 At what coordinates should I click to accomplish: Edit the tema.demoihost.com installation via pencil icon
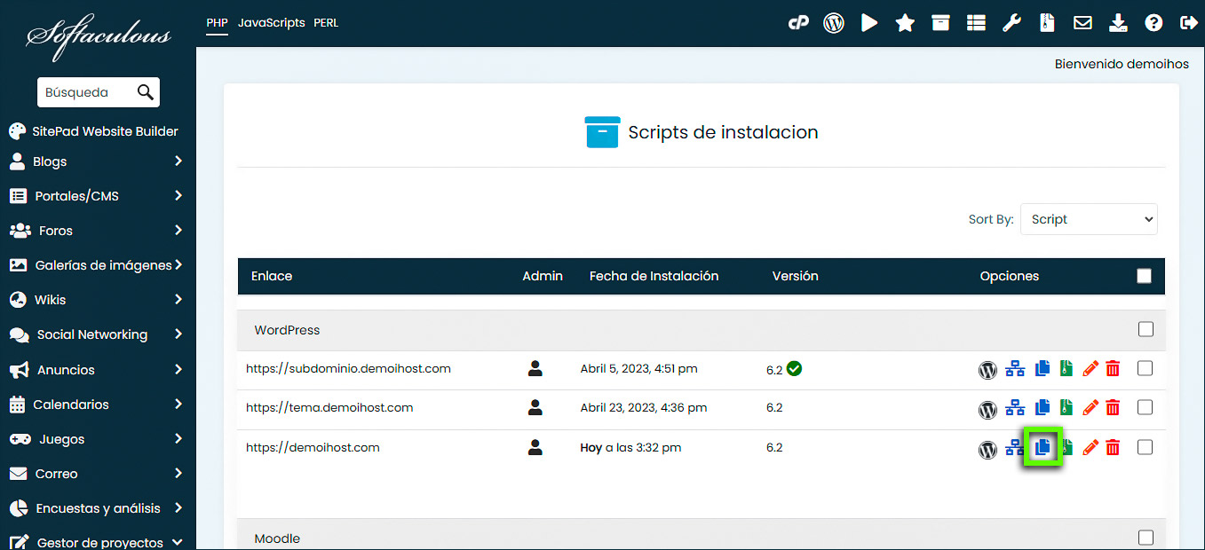[x=1090, y=408]
